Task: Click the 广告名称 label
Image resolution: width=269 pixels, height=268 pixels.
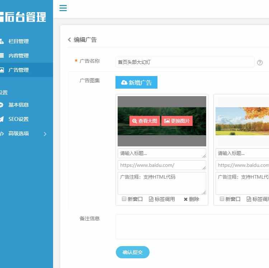Action: tap(90, 61)
